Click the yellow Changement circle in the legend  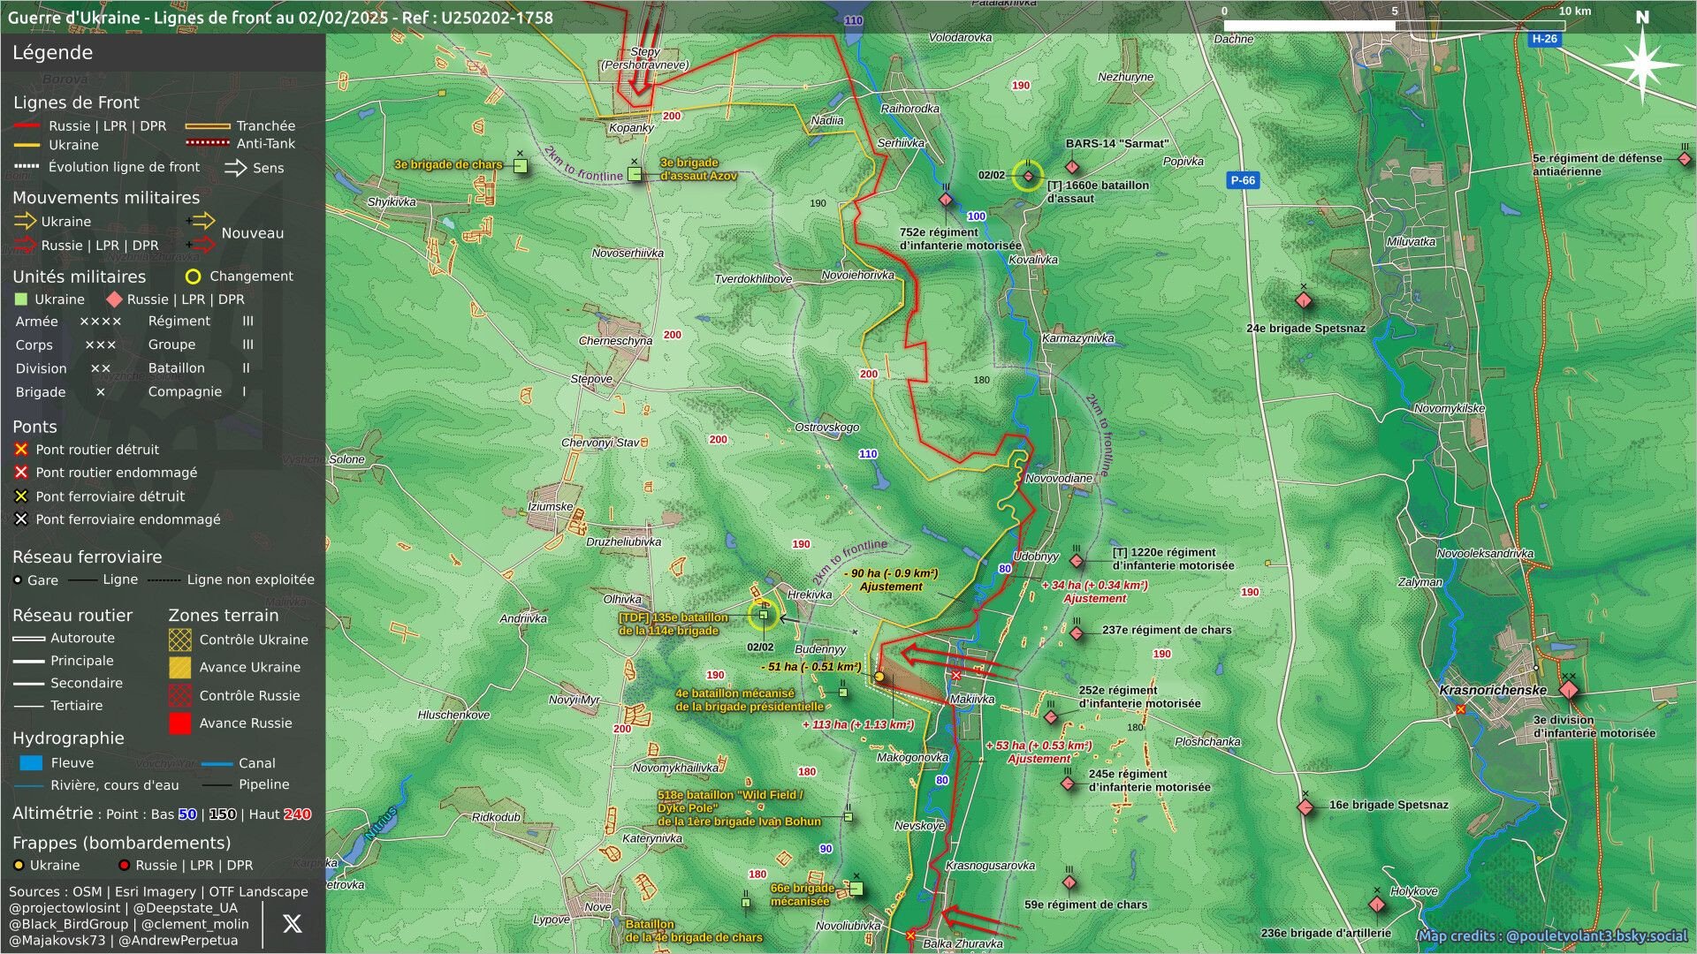pos(193,276)
